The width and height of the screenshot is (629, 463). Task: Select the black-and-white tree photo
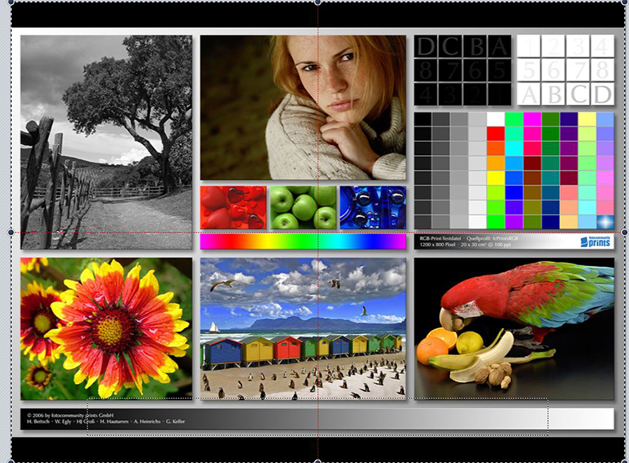tap(106, 142)
